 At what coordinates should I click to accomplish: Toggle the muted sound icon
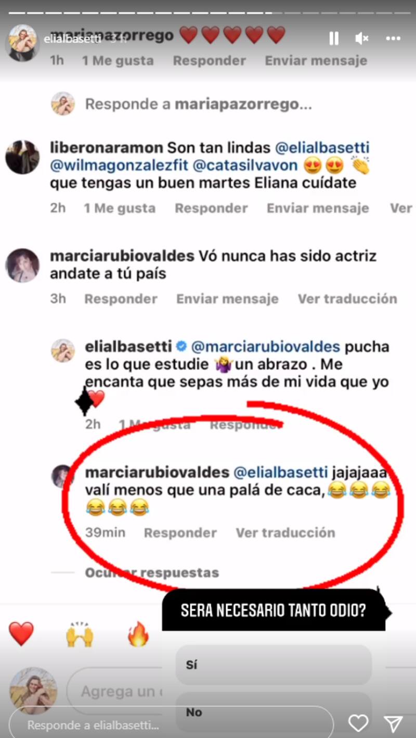[362, 38]
